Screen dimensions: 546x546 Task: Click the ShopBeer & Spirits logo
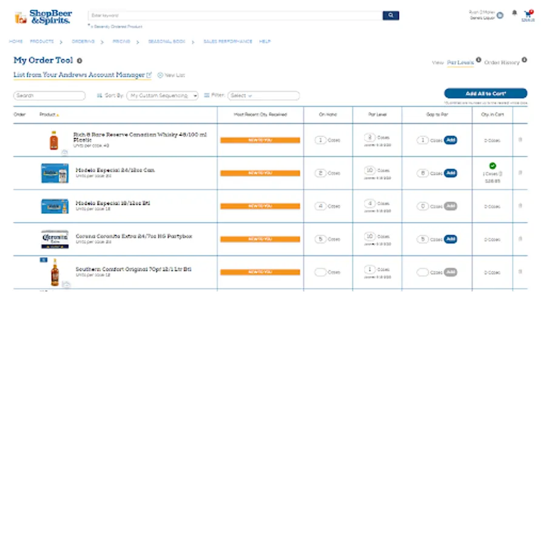pos(44,17)
